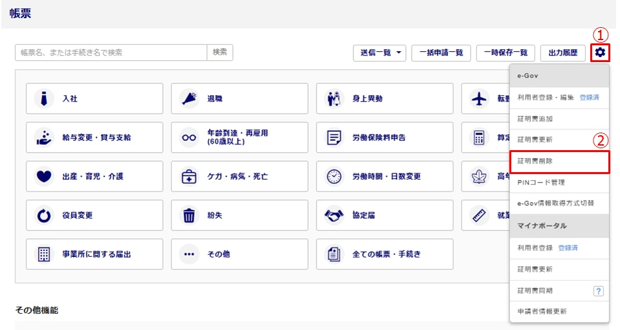Open the ケガ・病気・死亡 first-aid kit icon
The width and height of the screenshot is (620, 330).
coord(189,177)
